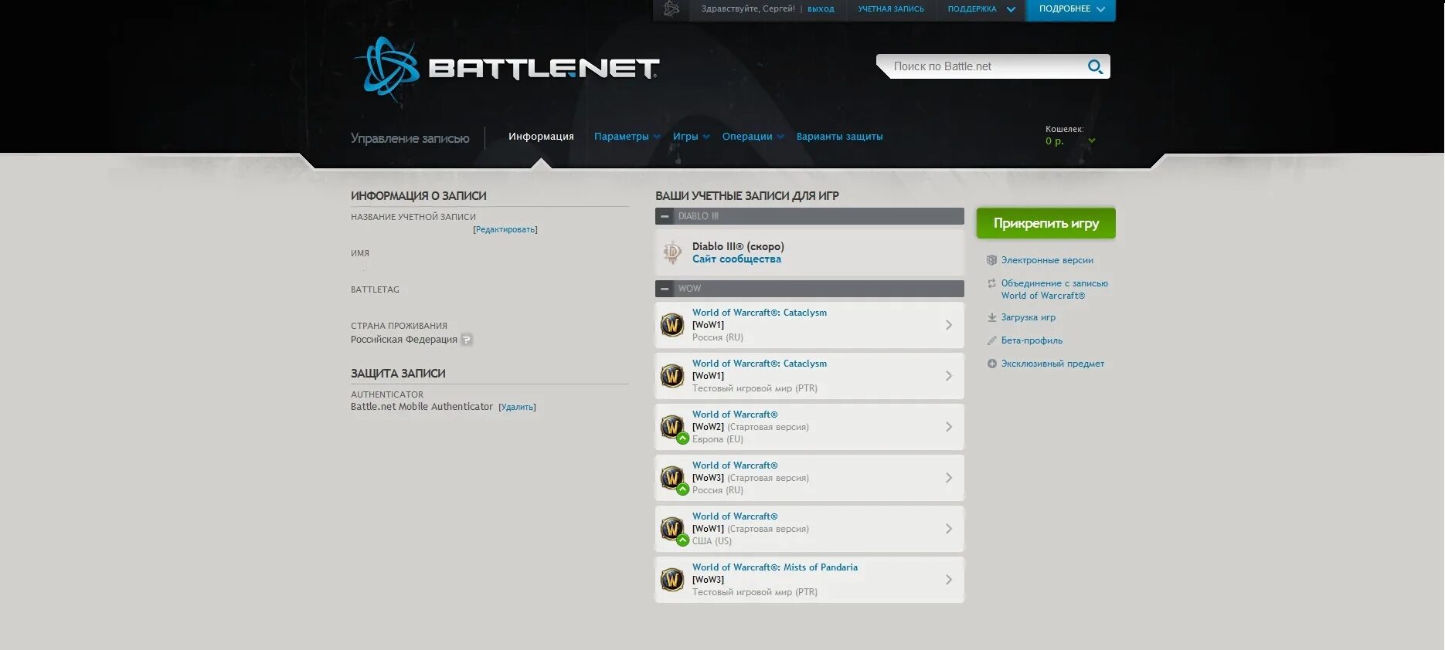Open arrow for Cataclysm Россия (RU) account
The width and height of the screenshot is (1445, 650).
point(949,325)
